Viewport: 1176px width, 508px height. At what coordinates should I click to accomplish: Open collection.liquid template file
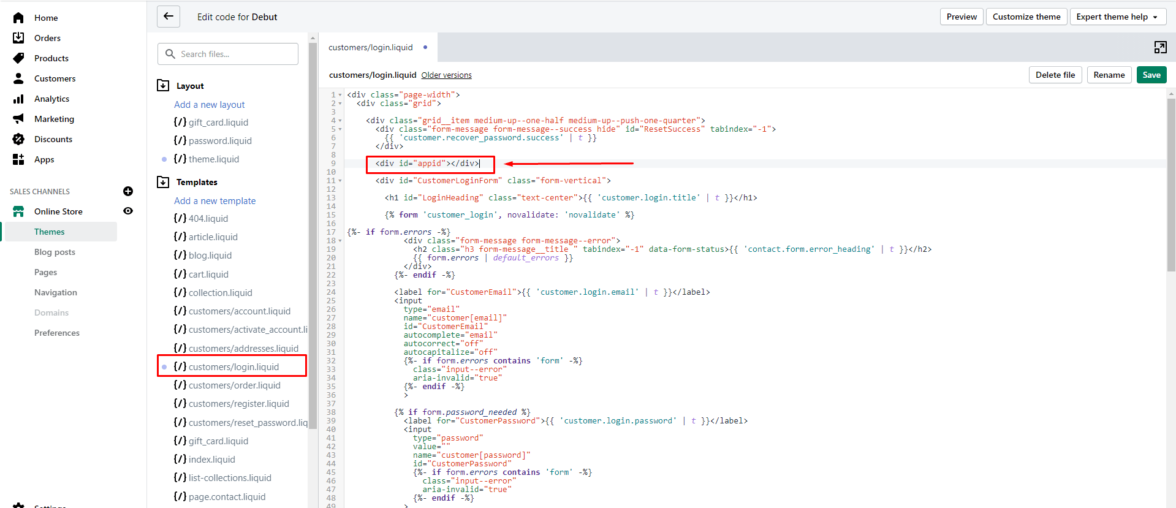(213, 293)
